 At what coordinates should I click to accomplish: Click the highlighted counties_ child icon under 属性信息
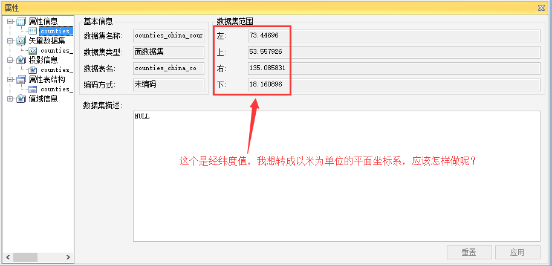[x=33, y=31]
